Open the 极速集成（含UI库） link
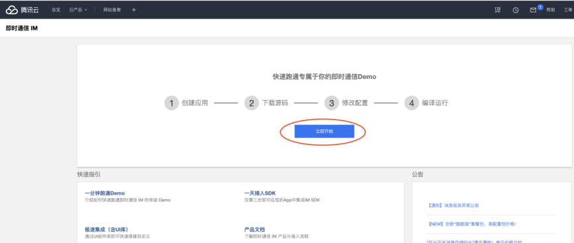 pos(106,229)
